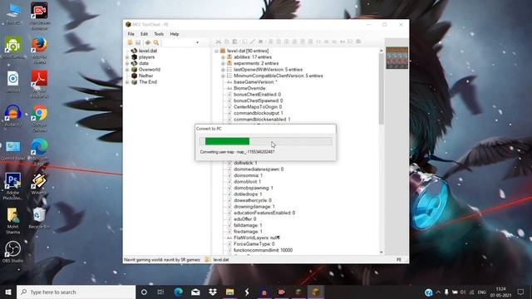Open the toolbar combo box dropdown
This screenshot has width=532, height=299.
[197, 42]
